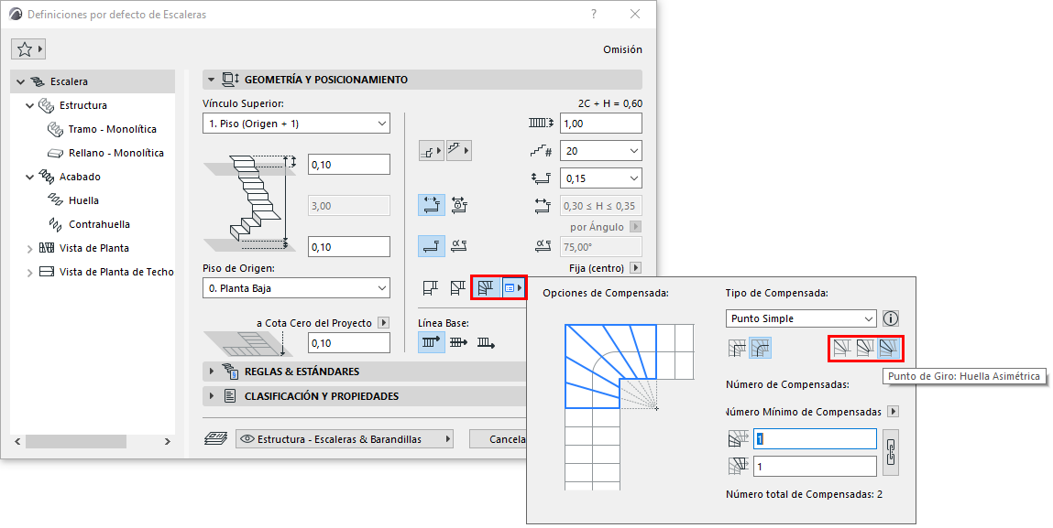The image size is (1053, 528).
Task: Click the help question mark
Action: coord(594,14)
